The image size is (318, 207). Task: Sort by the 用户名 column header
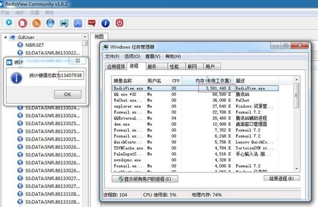click(157, 81)
